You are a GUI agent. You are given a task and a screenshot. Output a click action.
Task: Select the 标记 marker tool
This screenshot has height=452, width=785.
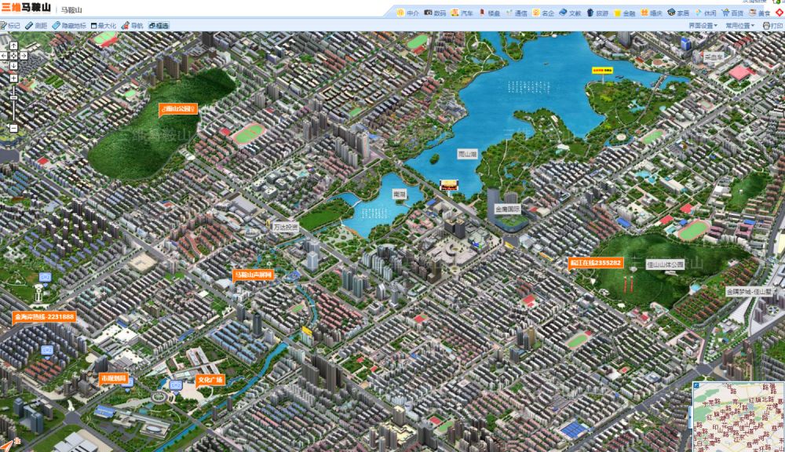(9, 26)
